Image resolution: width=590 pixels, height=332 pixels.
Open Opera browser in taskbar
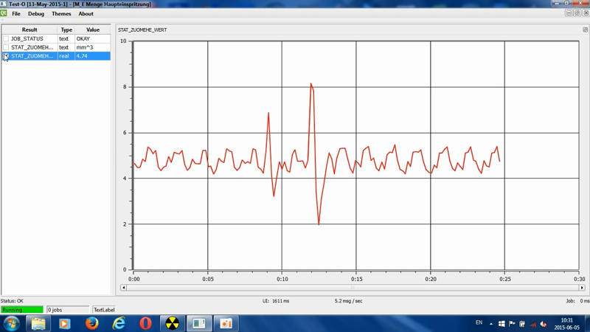click(145, 323)
